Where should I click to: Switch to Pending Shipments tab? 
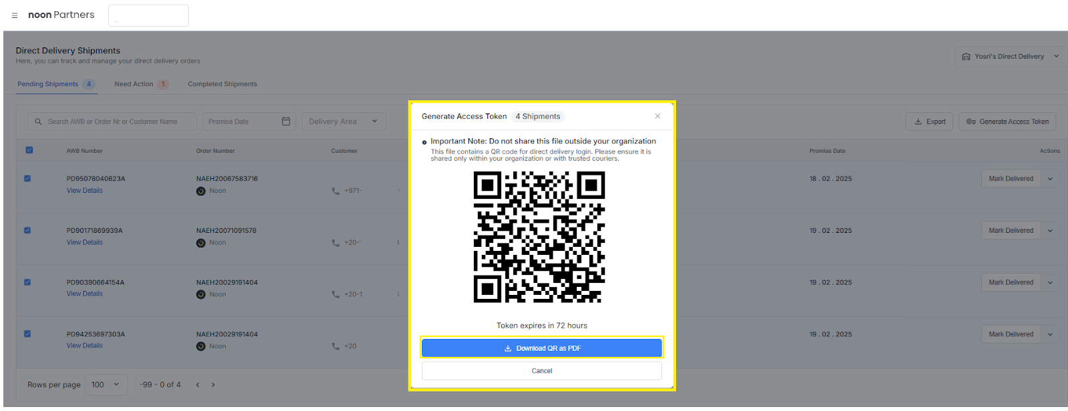(57, 84)
